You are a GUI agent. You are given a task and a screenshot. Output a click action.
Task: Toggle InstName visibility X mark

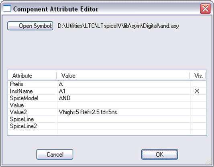[197, 91]
